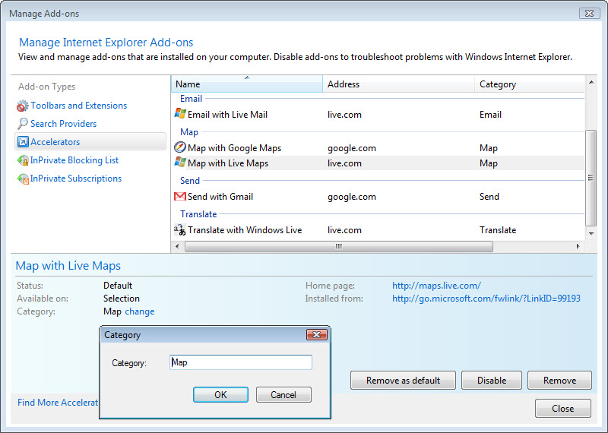Click the change category link
The height and width of the screenshot is (433, 608).
[x=140, y=311]
